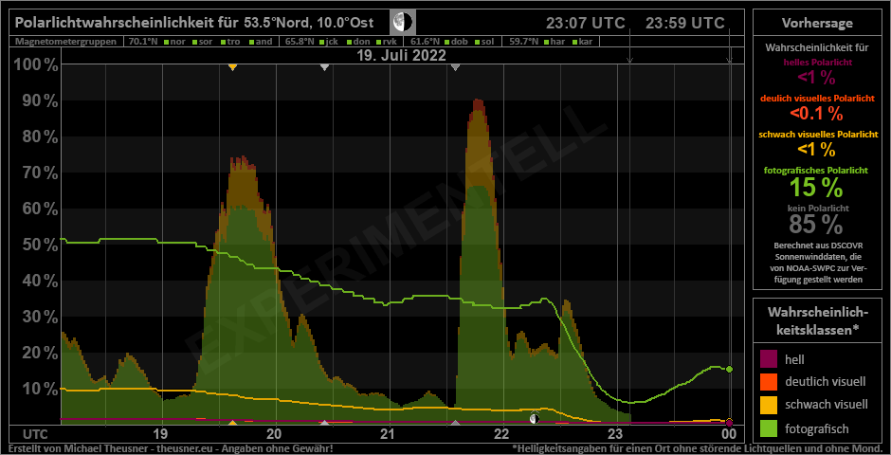
Task: Click the yellow 'schwach visuell' legend swatch
Action: pos(770,405)
